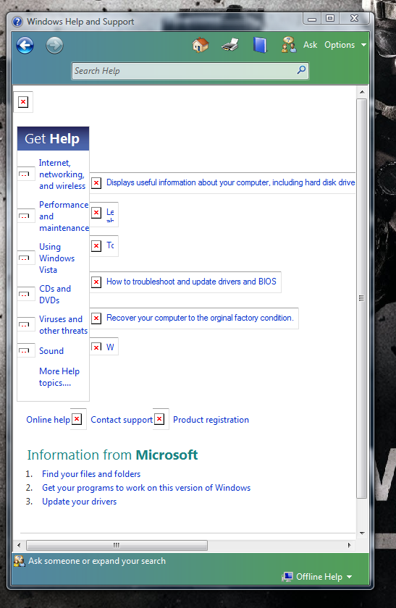Click the scroll right arrow
This screenshot has height=608, width=396.
[x=349, y=545]
